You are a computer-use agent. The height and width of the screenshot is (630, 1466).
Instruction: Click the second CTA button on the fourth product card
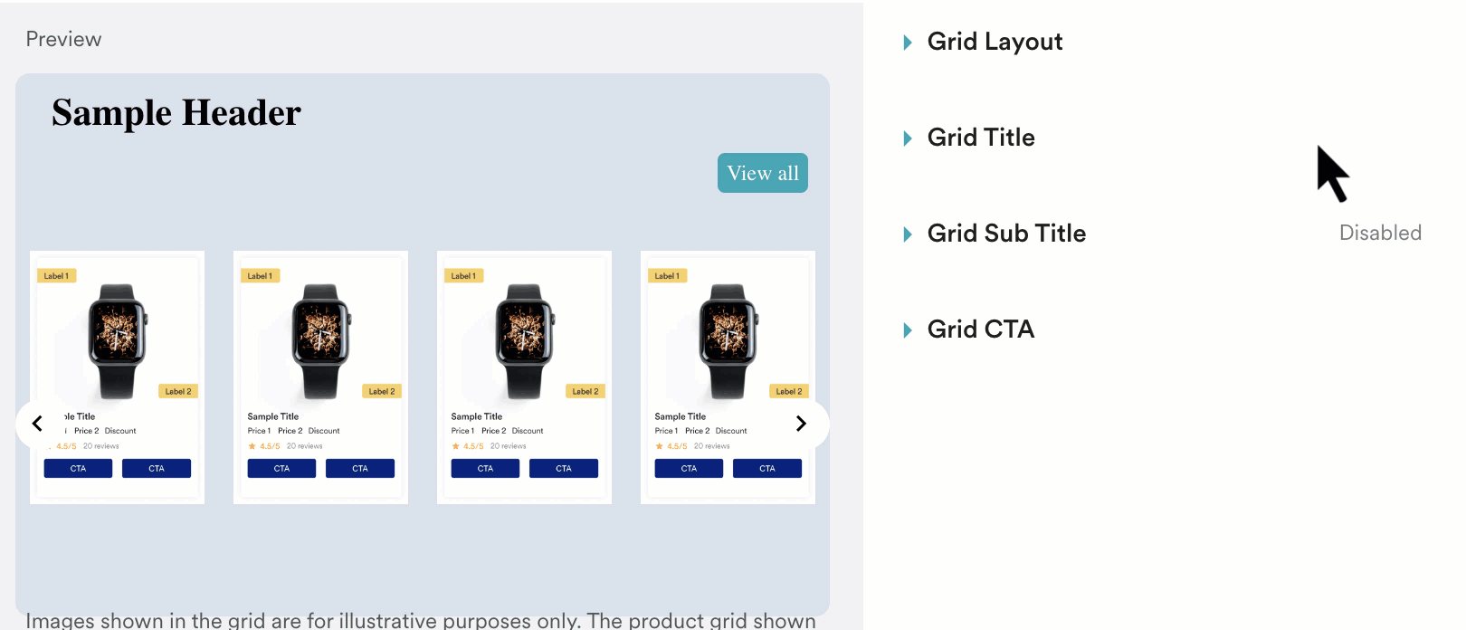point(766,468)
